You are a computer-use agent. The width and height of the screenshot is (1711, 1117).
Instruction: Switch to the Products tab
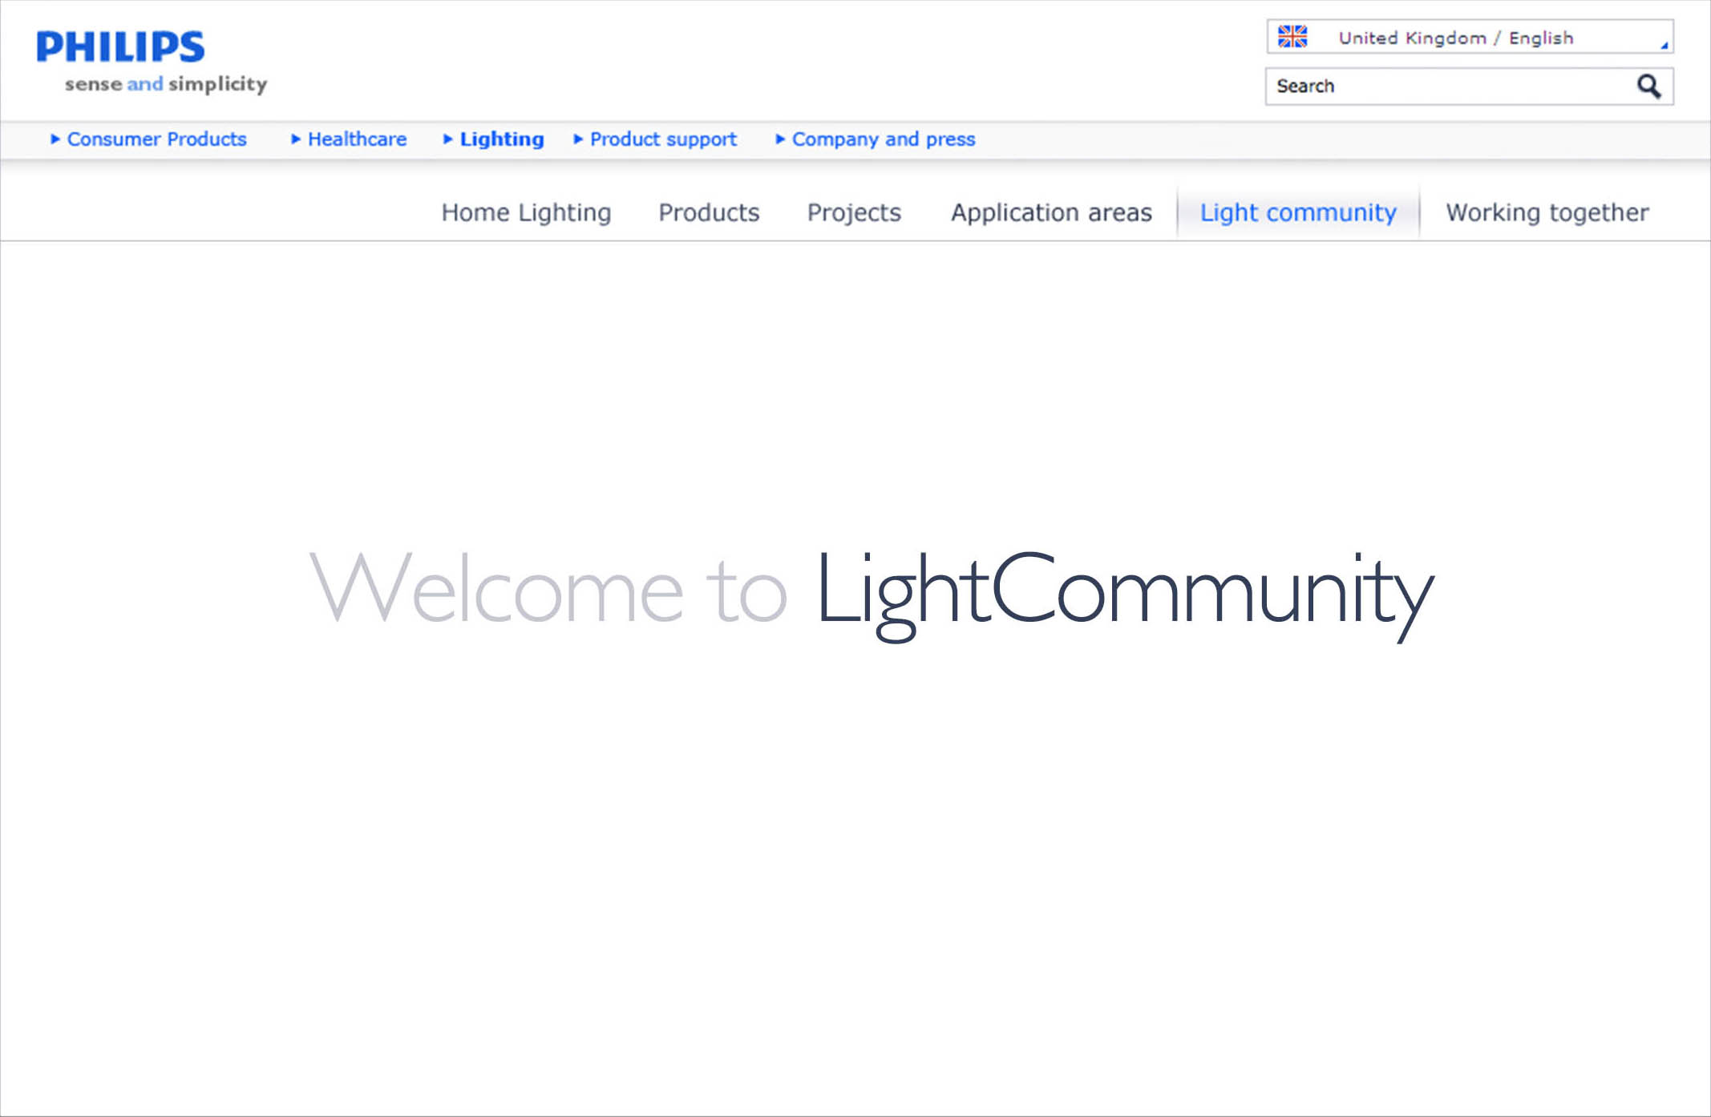point(709,212)
